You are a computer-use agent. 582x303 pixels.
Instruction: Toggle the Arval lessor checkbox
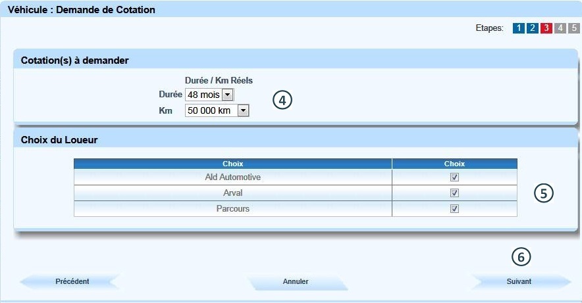(454, 193)
